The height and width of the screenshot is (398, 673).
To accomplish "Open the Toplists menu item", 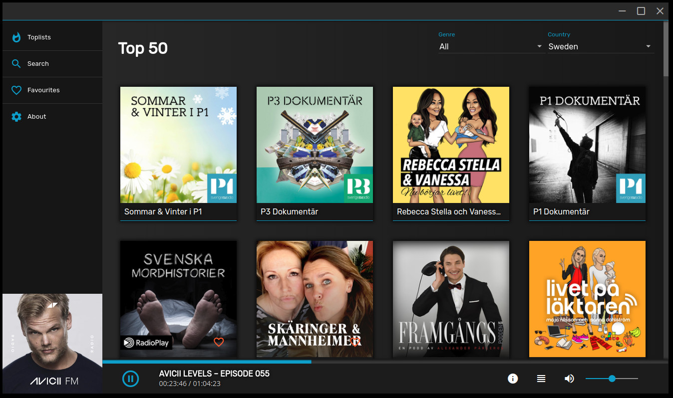I will point(52,37).
